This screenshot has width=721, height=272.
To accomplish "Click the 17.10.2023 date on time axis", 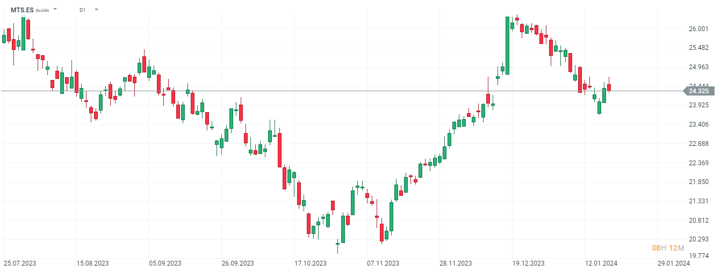I will click(311, 263).
